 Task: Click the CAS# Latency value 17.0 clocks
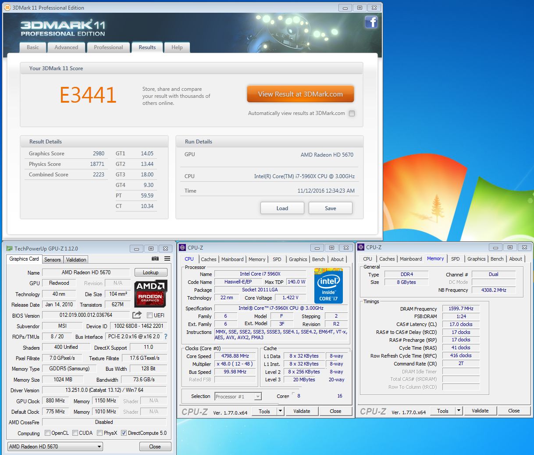pos(461,324)
